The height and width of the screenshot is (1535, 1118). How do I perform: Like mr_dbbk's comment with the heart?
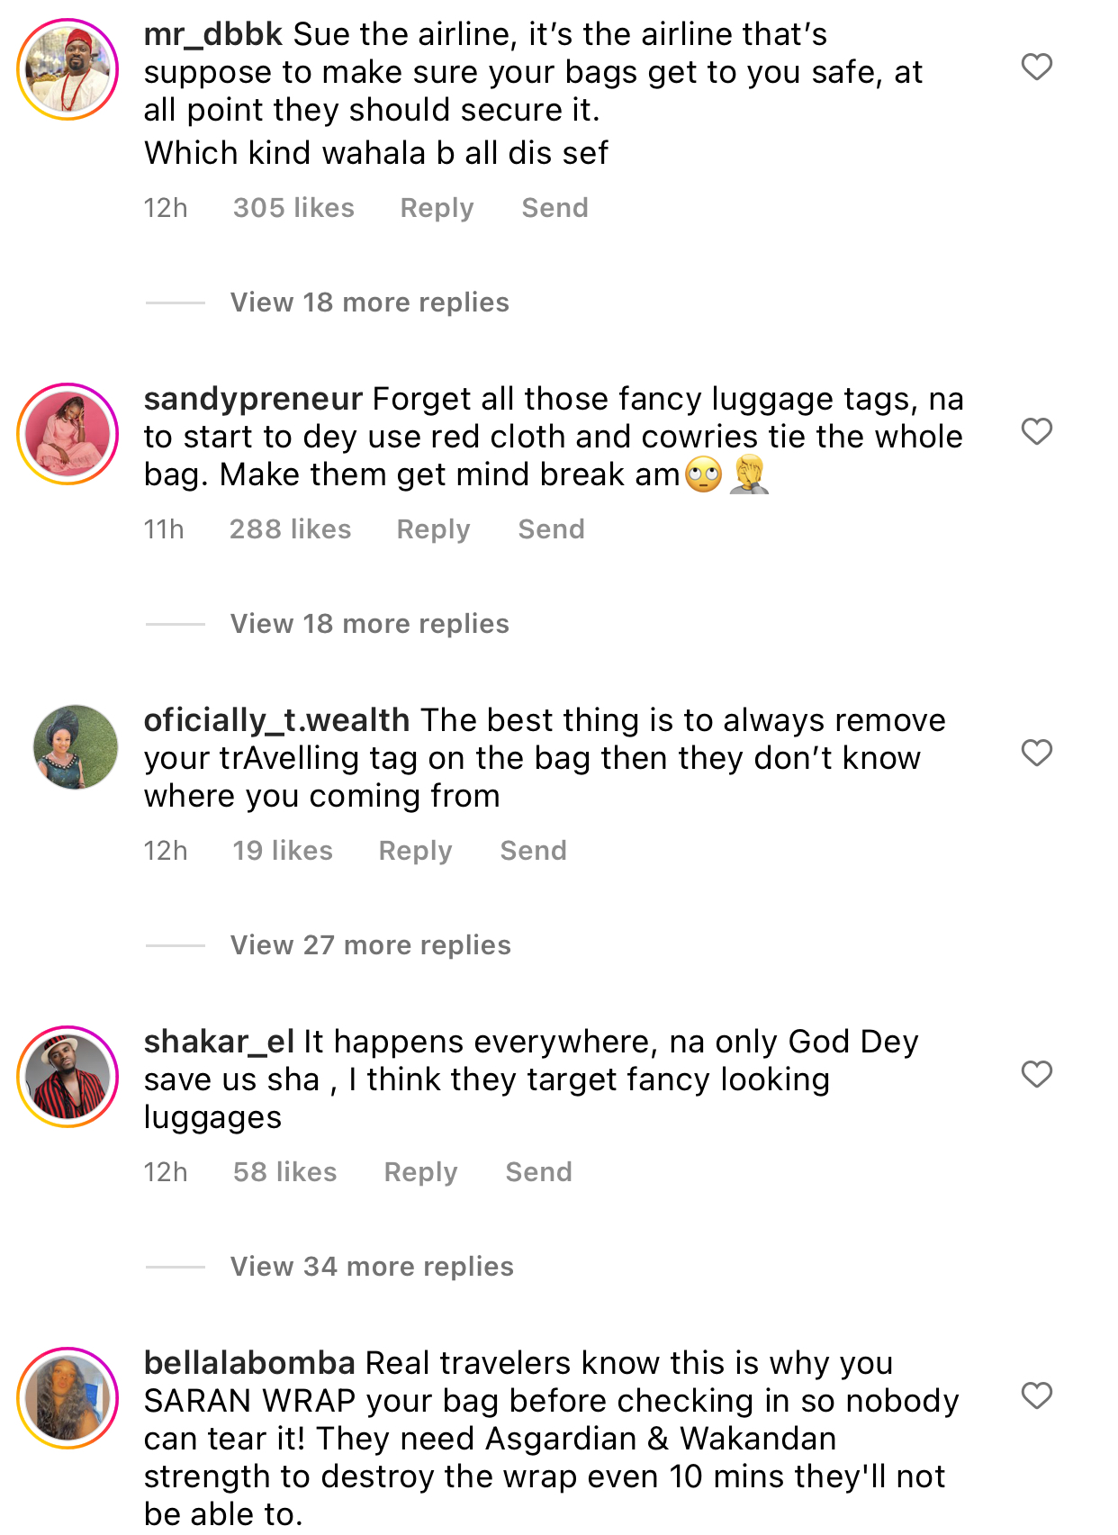pos(1036,68)
